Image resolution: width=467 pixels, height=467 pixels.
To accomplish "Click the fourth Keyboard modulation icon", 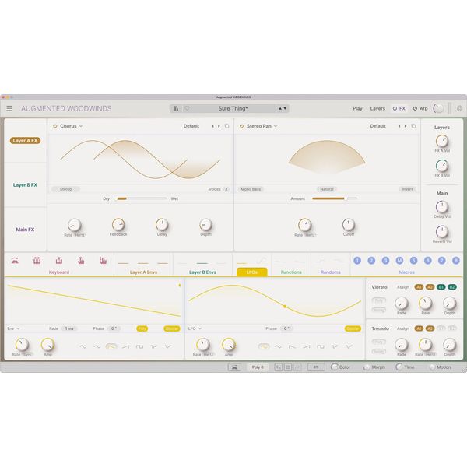I will point(81,261).
